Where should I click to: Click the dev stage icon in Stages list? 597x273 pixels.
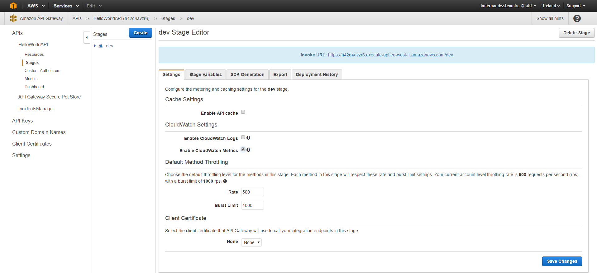click(101, 46)
